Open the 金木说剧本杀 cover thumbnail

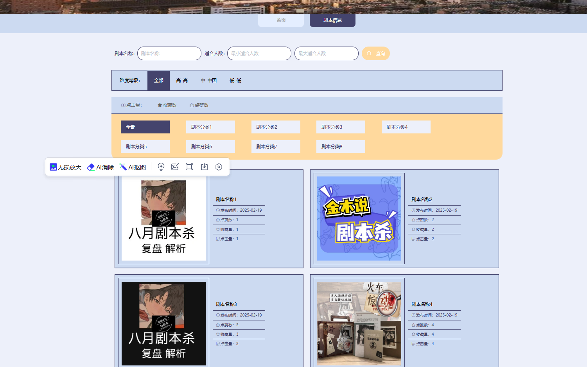359,218
